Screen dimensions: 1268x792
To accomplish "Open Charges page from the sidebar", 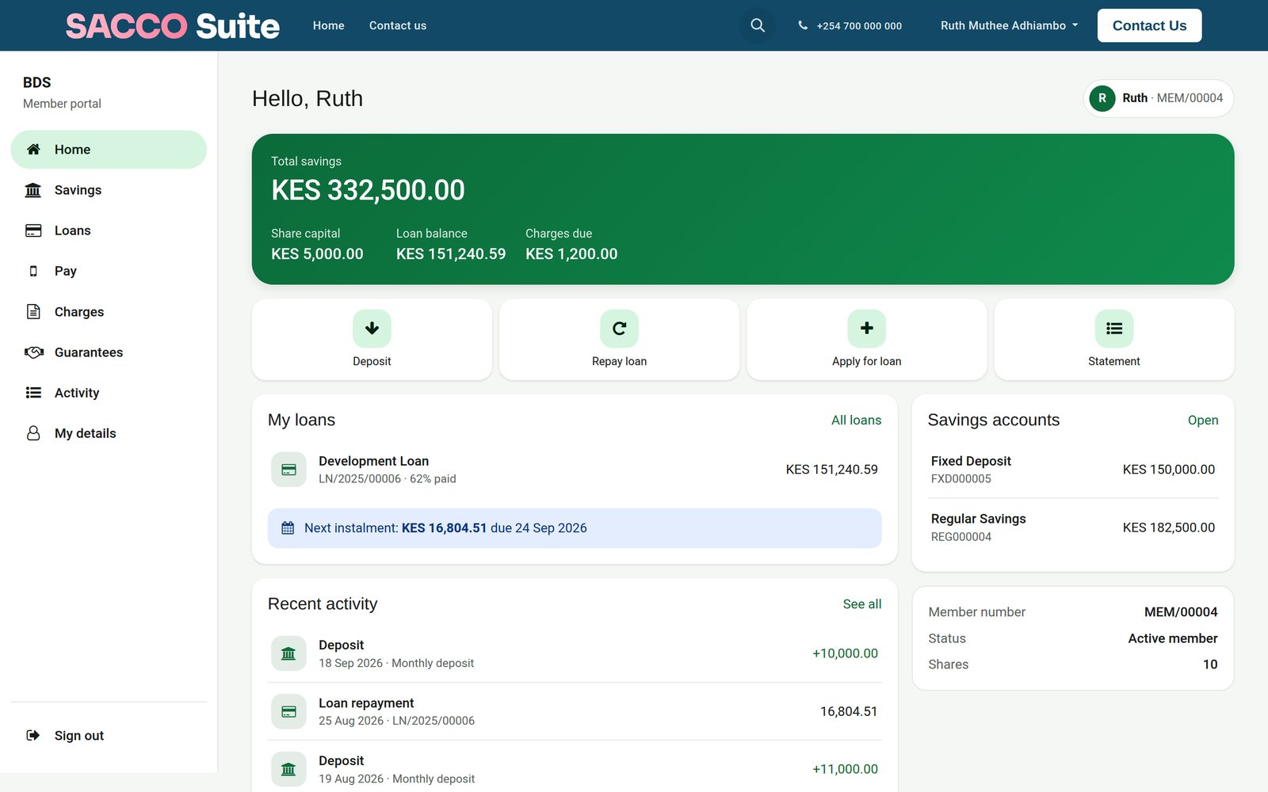I will tap(109, 311).
